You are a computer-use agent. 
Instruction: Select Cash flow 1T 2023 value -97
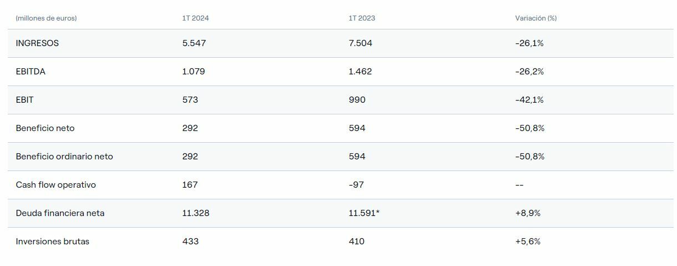pyautogui.click(x=356, y=185)
